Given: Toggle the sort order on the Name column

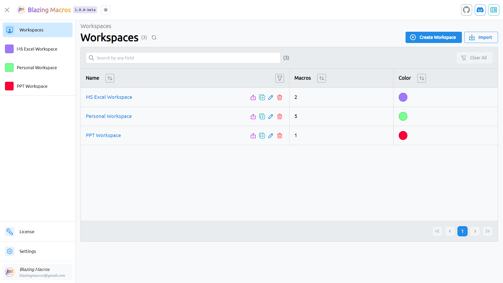Looking at the screenshot, I should point(110,78).
